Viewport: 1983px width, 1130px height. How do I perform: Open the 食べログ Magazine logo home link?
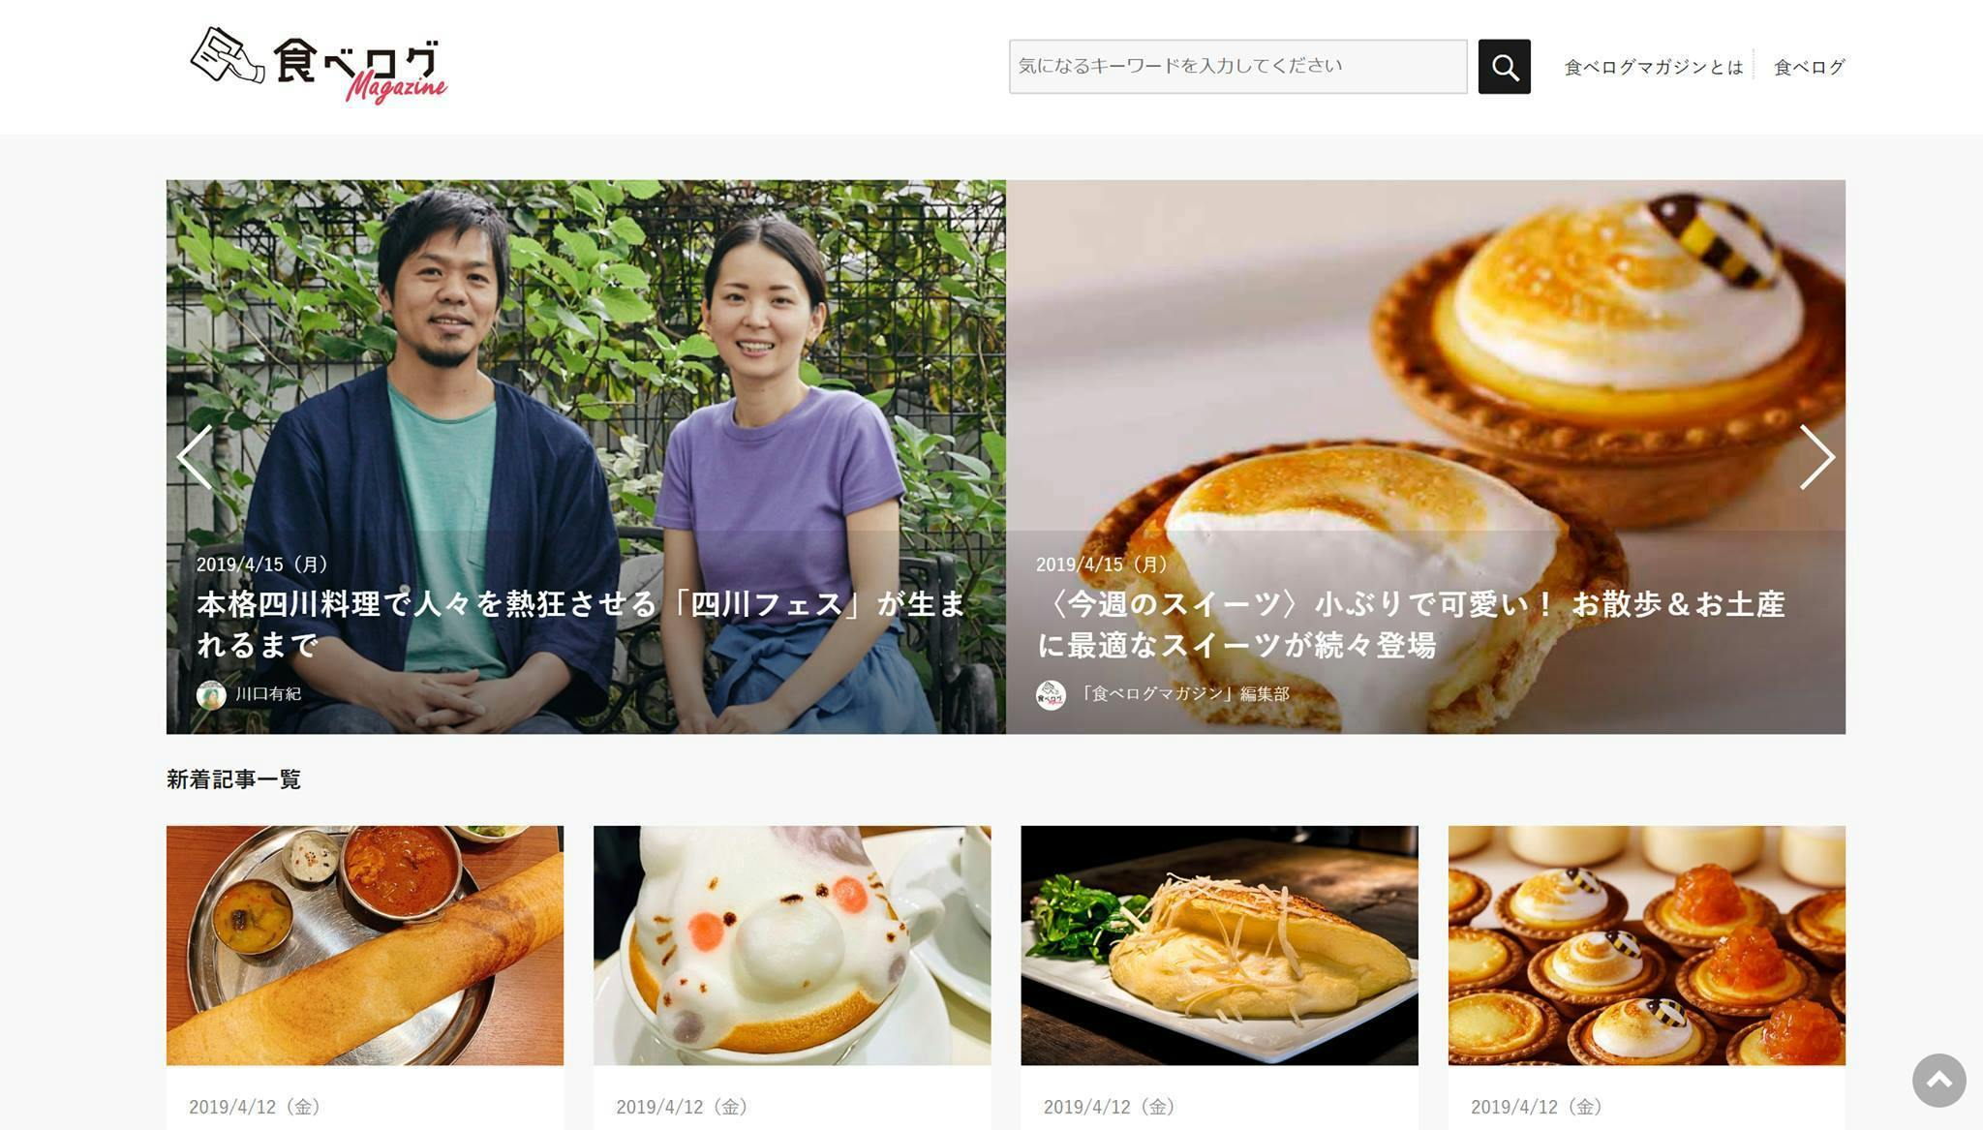[x=319, y=66]
